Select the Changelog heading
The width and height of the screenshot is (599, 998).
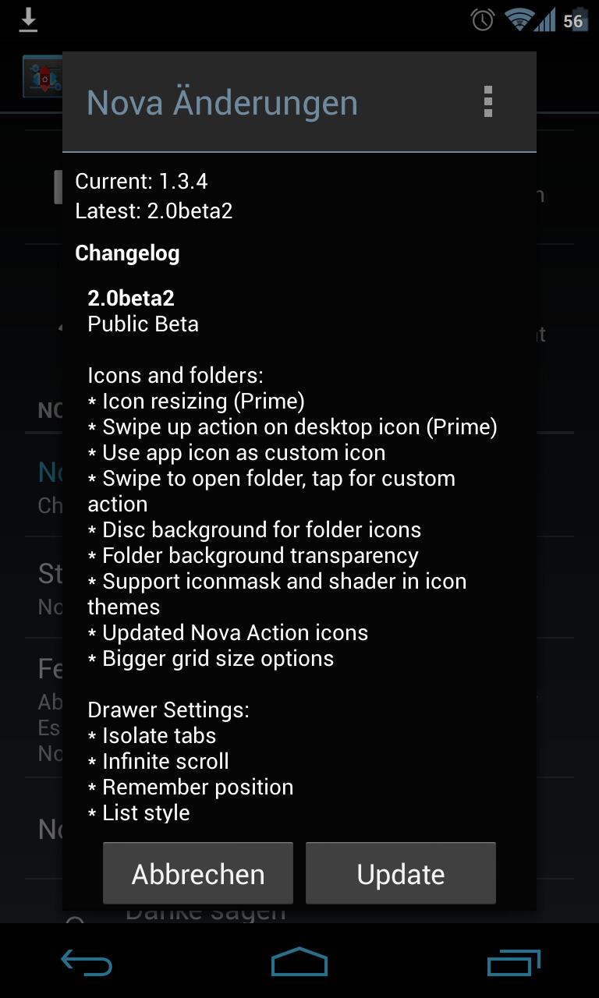click(127, 253)
